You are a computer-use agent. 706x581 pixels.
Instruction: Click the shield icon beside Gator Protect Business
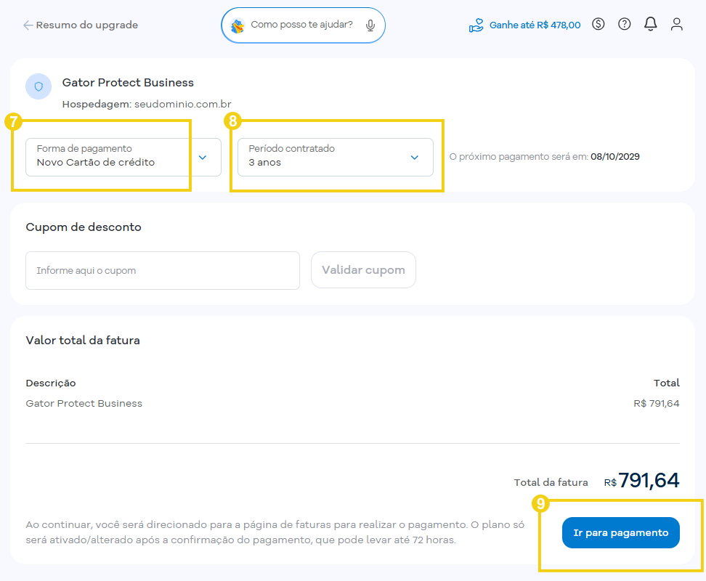38,86
